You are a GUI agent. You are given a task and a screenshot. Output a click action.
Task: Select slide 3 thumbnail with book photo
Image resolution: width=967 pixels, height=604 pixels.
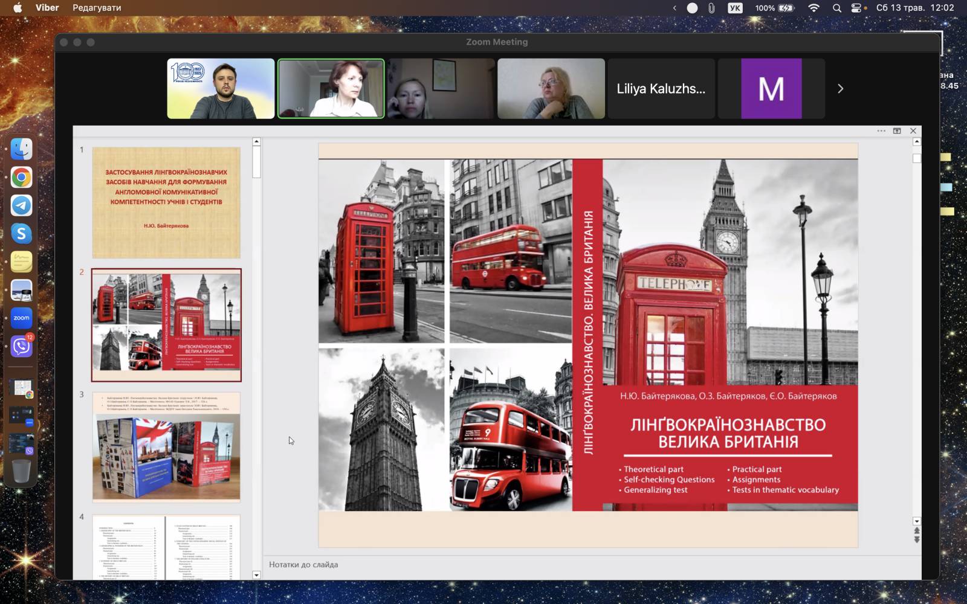point(166,447)
